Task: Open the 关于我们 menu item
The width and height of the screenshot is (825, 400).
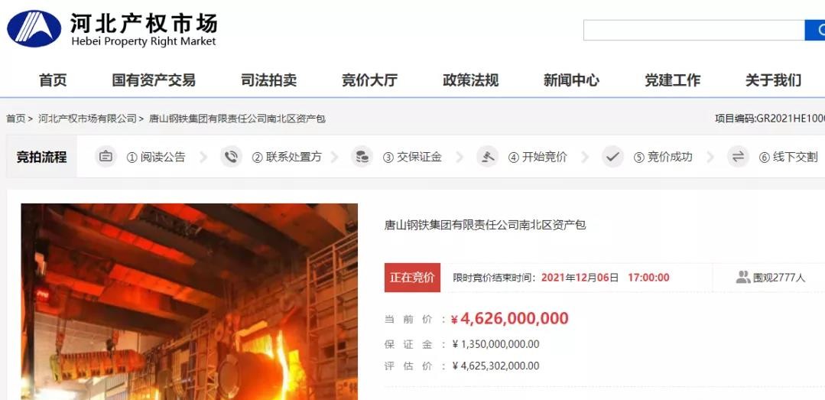Action: click(x=774, y=80)
